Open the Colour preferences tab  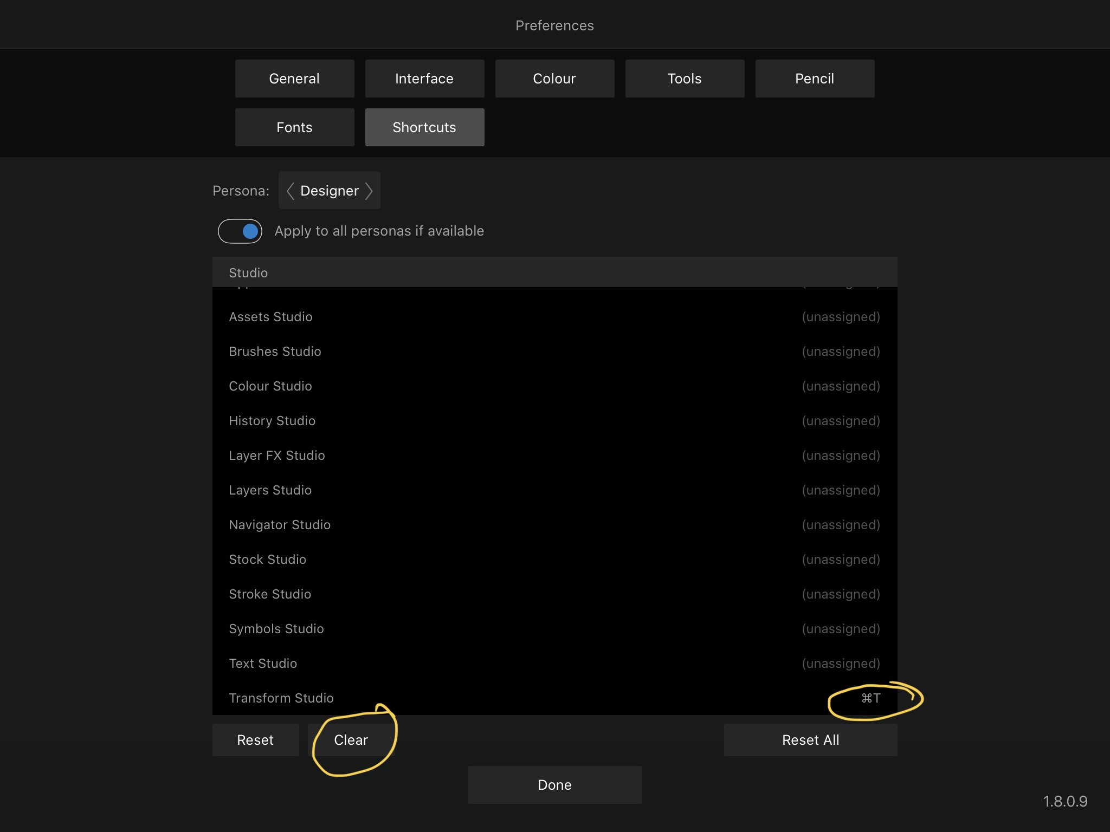point(554,78)
